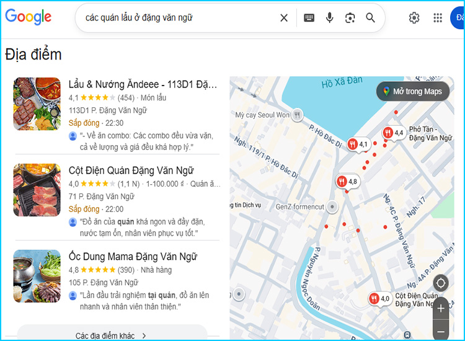The height and width of the screenshot is (341, 465).
Task: View the Lẩu & Nướng Ändeee photo thumbnail
Action: [37, 104]
